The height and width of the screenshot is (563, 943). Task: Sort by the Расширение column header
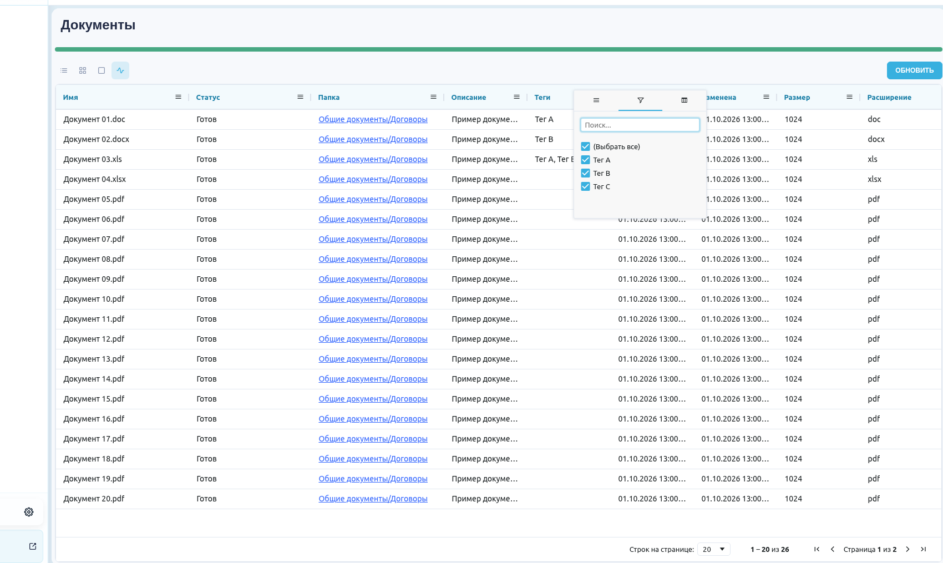(x=889, y=97)
